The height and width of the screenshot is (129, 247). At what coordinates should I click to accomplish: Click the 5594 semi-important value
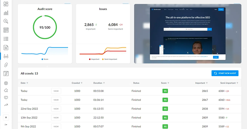pos(221,109)
